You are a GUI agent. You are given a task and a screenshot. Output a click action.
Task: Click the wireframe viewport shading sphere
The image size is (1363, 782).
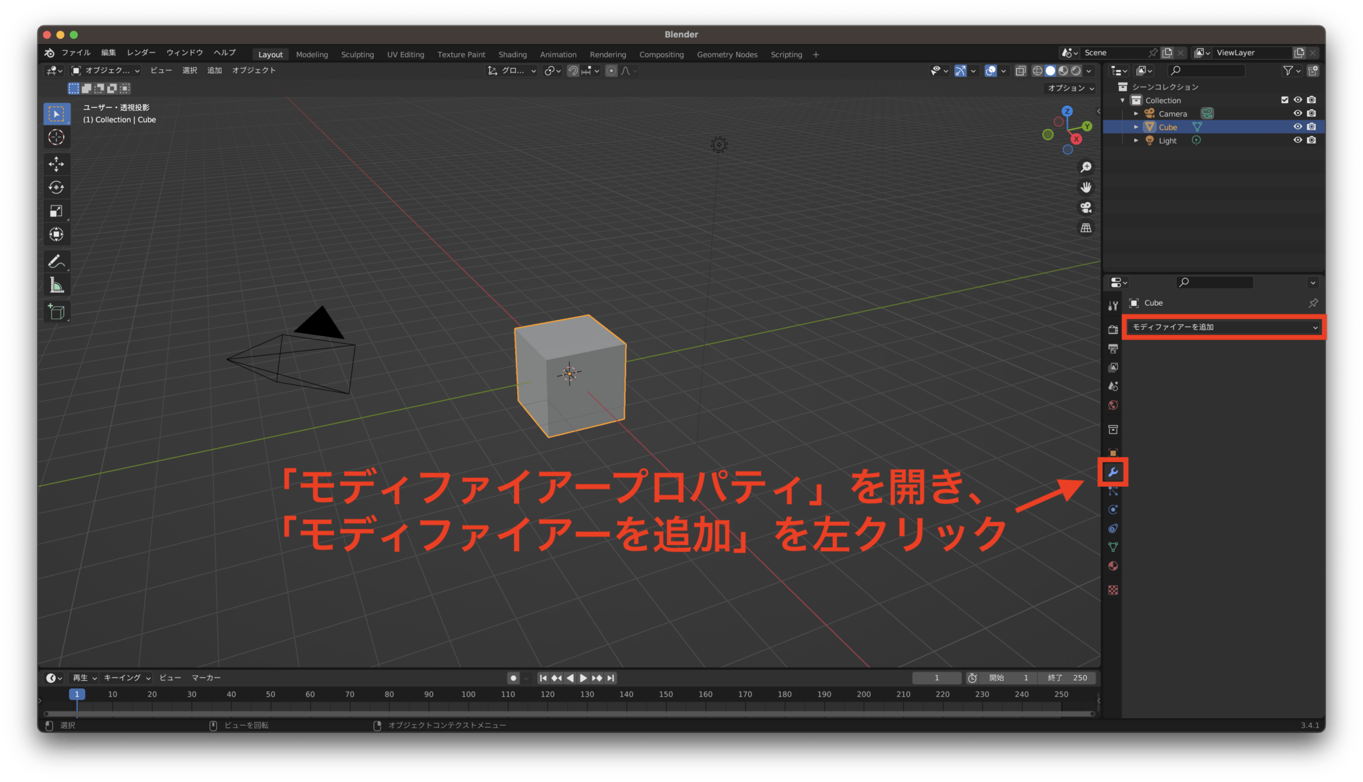1037,71
